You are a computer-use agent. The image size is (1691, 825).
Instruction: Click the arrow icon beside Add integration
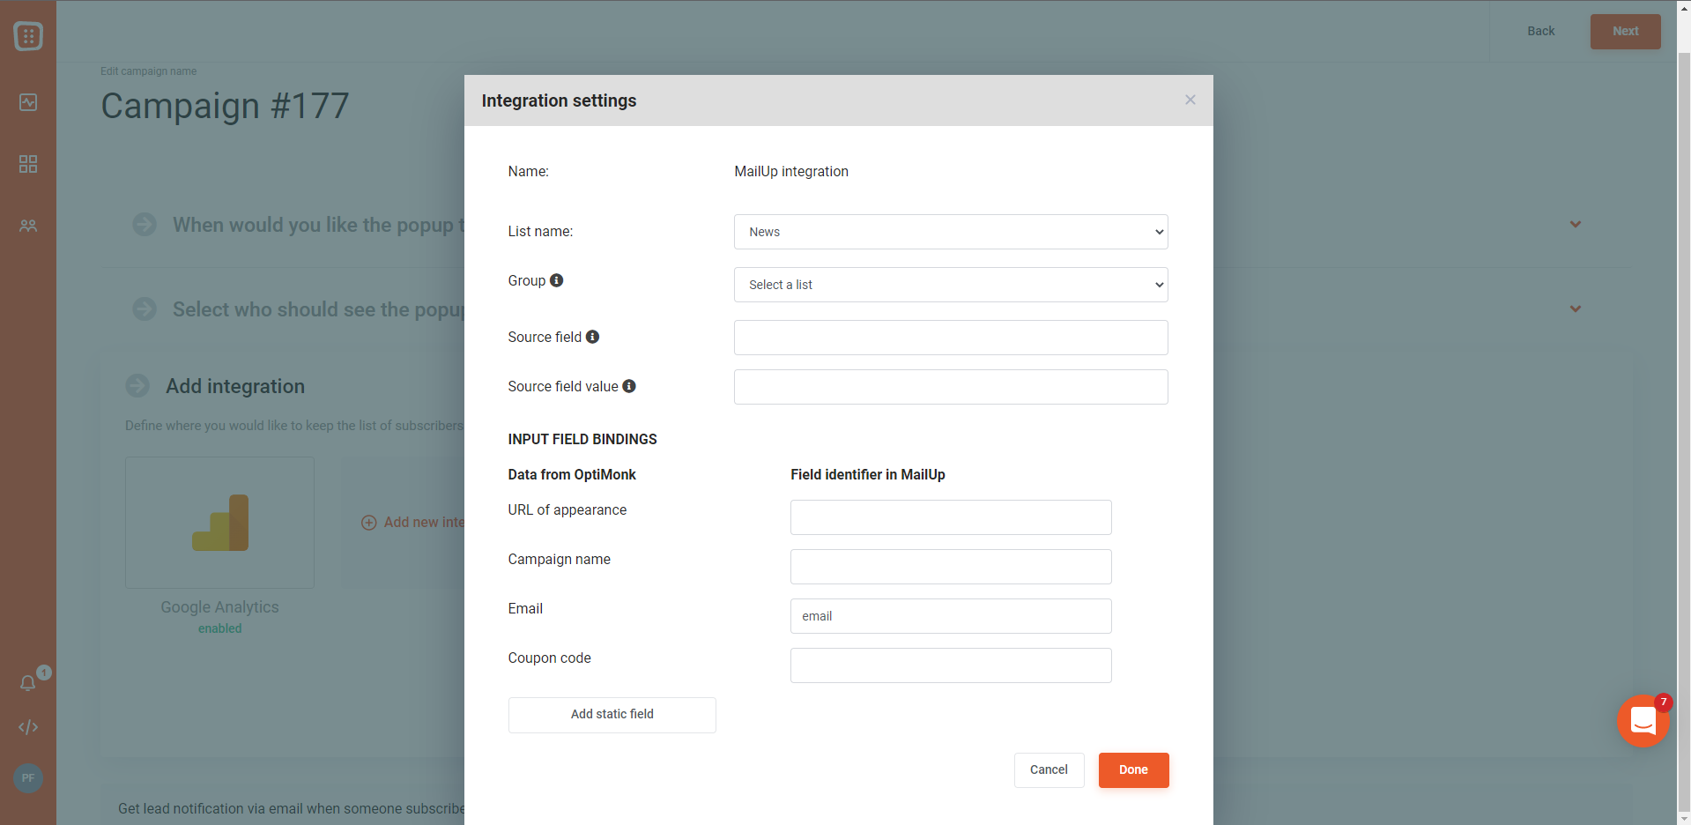(x=137, y=386)
